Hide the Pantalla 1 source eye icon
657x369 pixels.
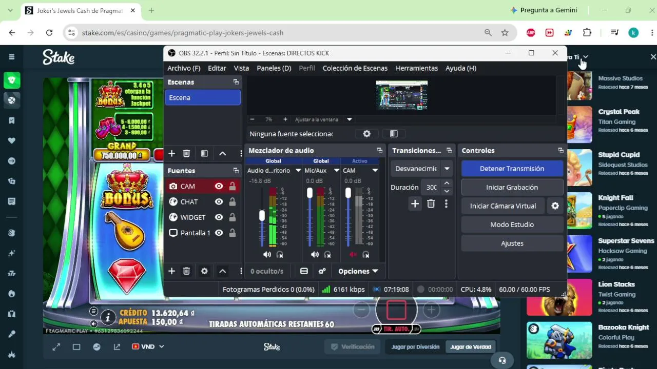[x=219, y=233]
